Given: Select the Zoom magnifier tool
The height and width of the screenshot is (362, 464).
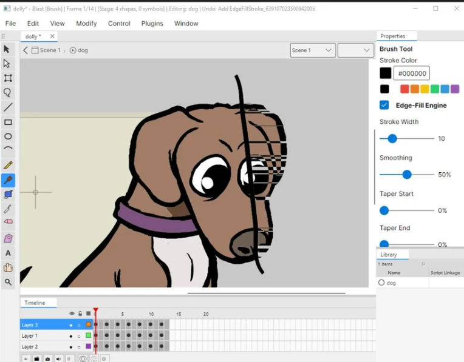Looking at the screenshot, I should coord(8,282).
